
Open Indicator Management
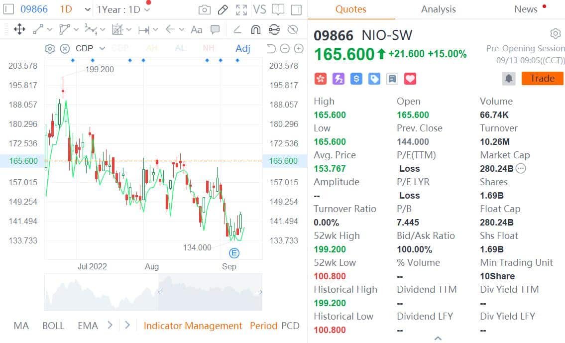pos(193,326)
